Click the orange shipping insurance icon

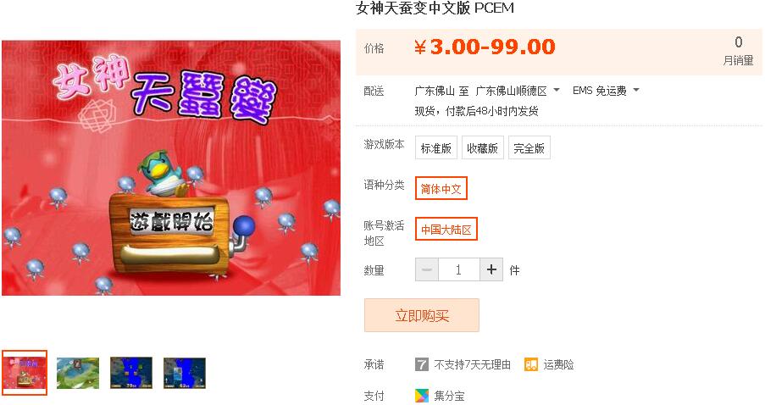click(531, 364)
